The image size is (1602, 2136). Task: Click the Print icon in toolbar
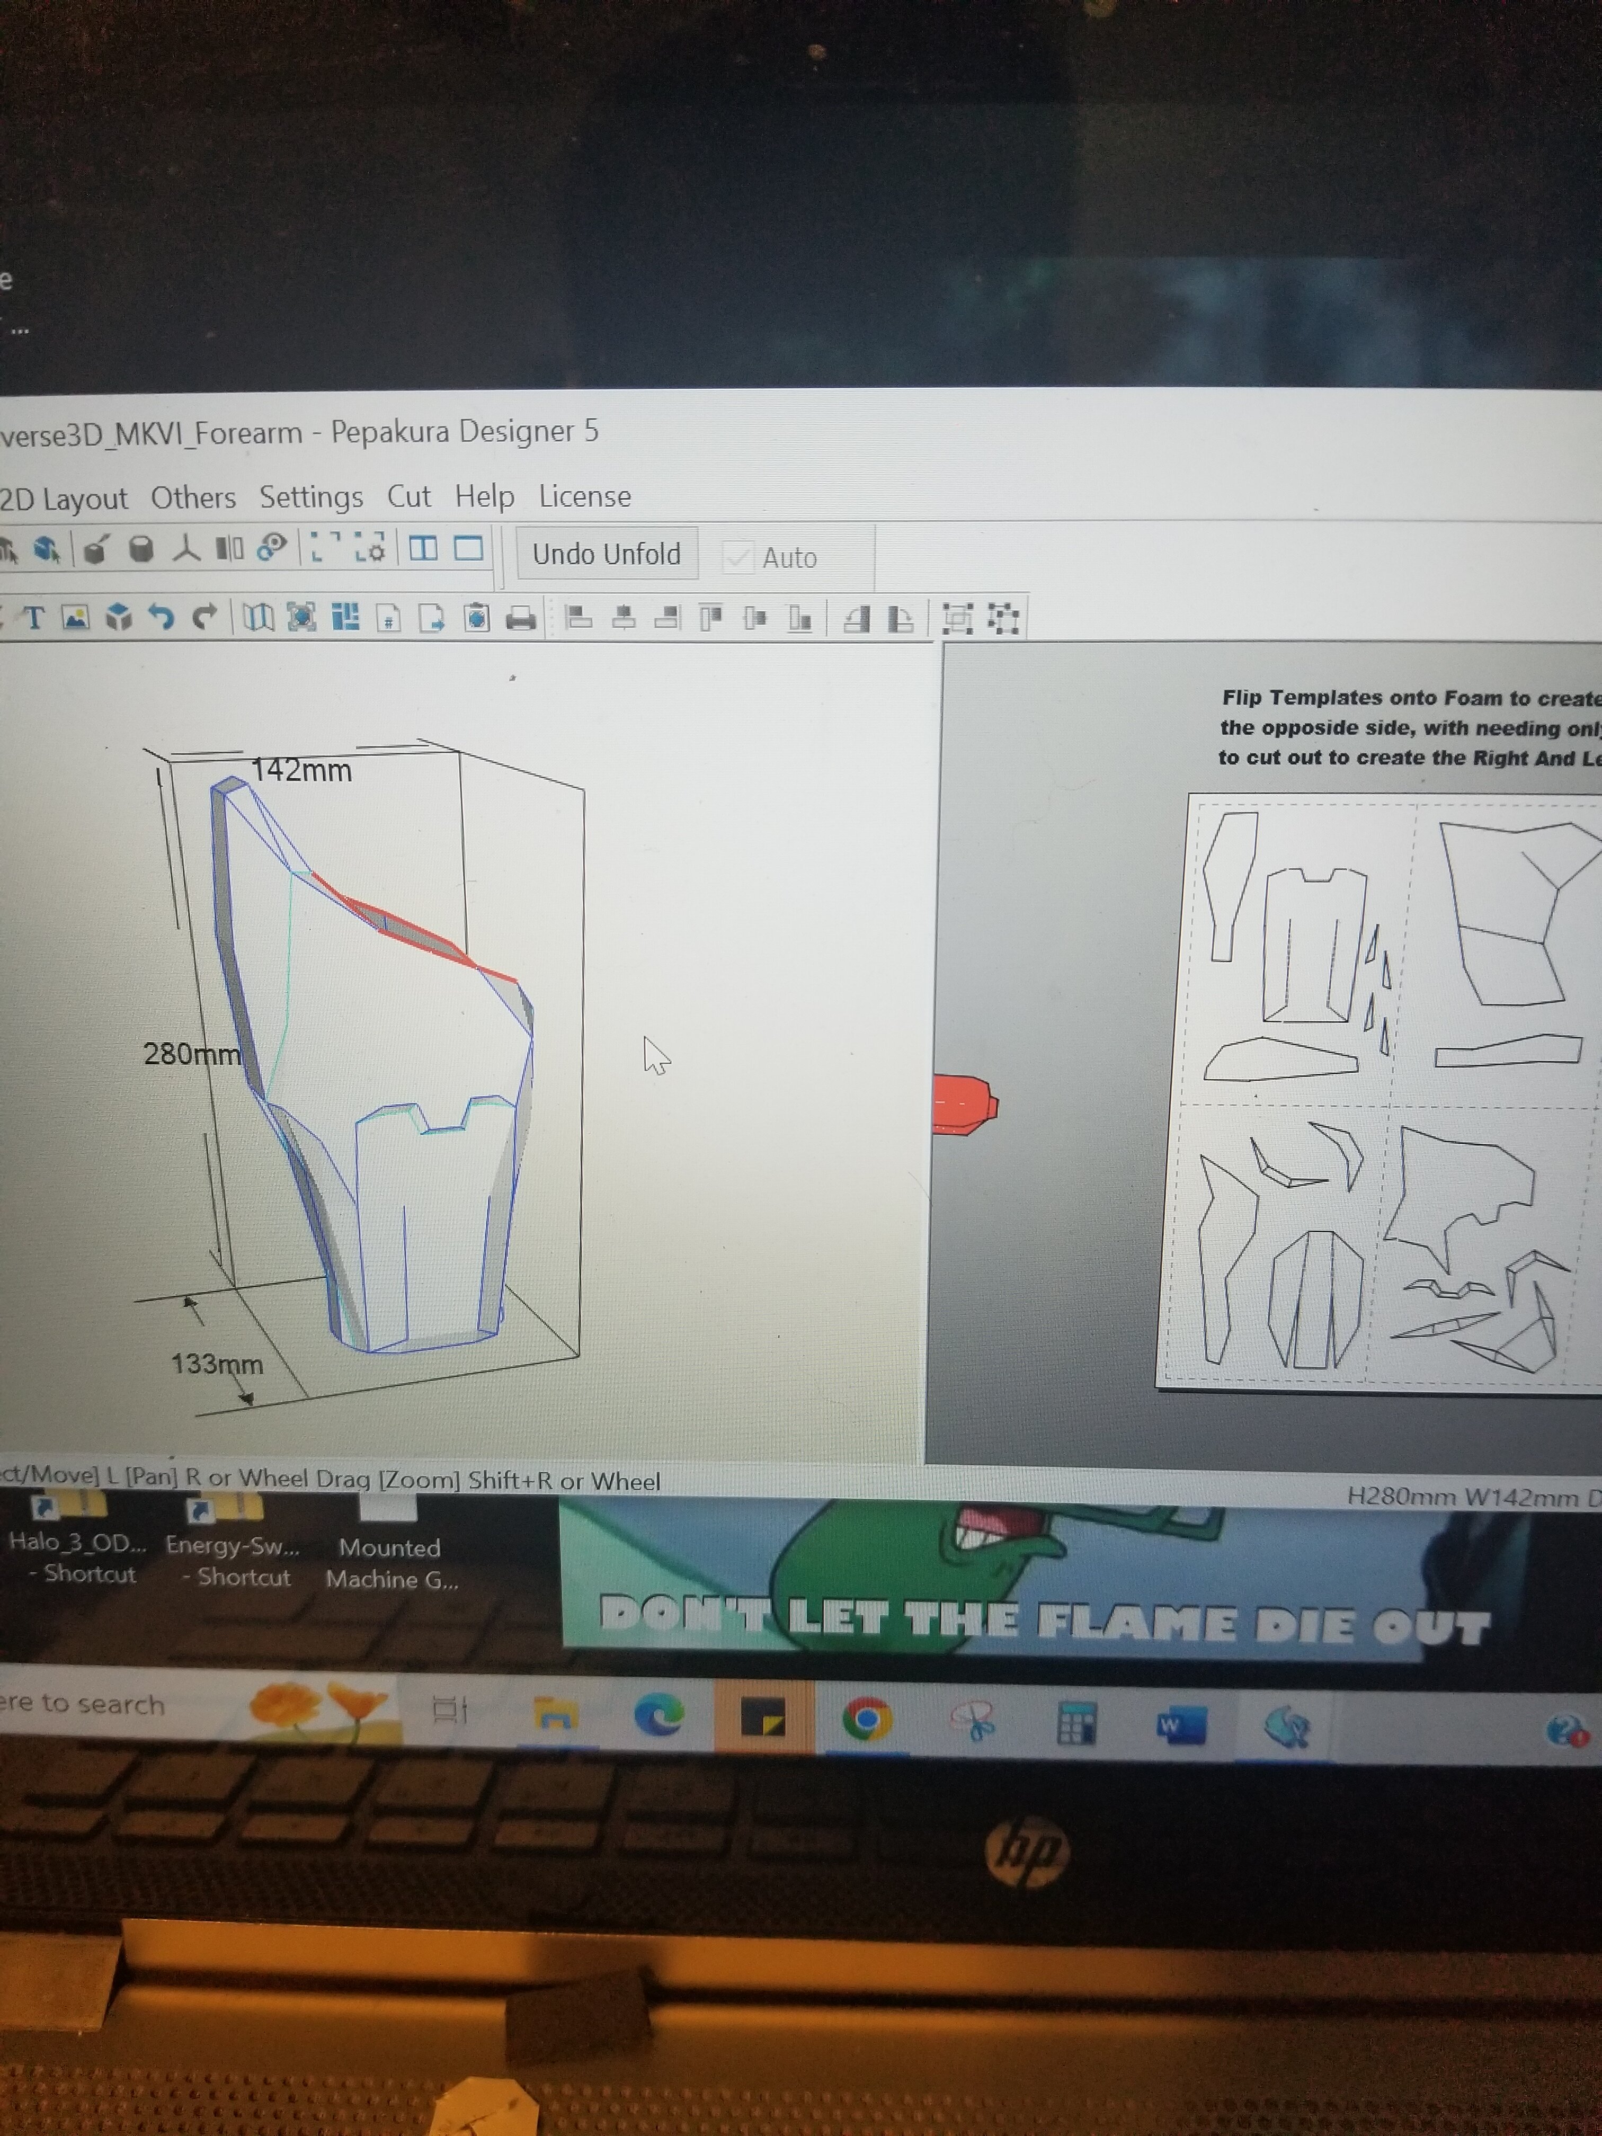(521, 619)
